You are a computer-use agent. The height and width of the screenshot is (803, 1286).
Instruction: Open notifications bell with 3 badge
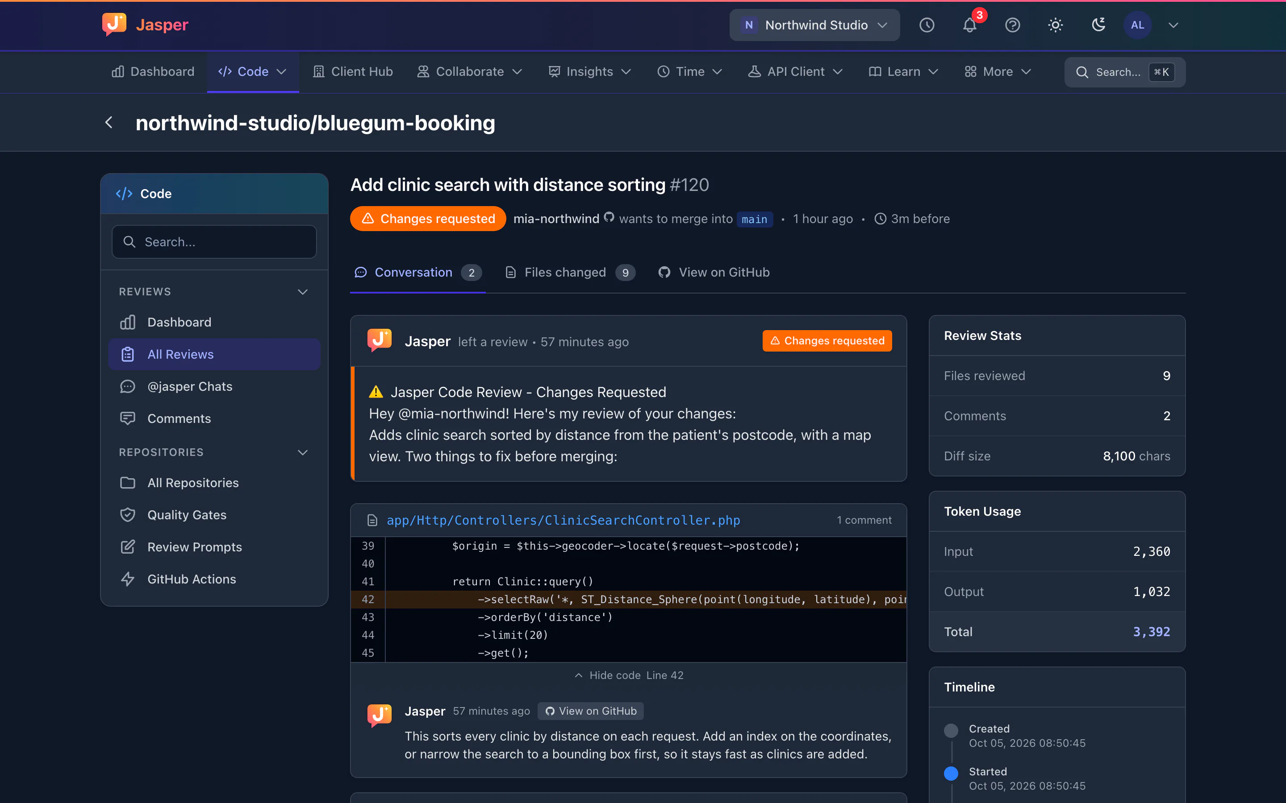pos(970,25)
